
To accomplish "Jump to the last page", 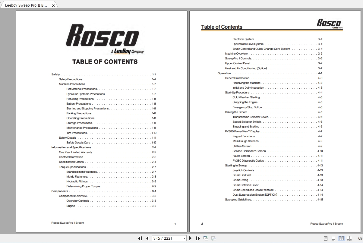I will click(198, 238).
